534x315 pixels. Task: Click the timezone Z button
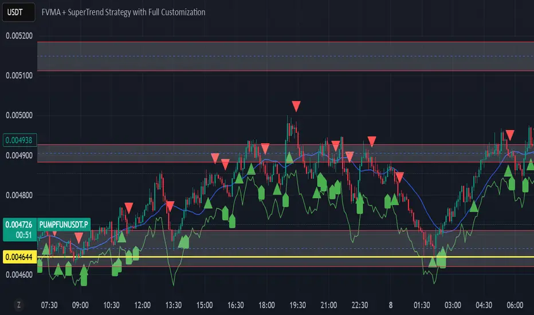pos(19,305)
